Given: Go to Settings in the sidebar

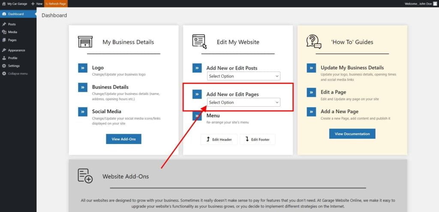Looking at the screenshot, I should [x=14, y=66].
